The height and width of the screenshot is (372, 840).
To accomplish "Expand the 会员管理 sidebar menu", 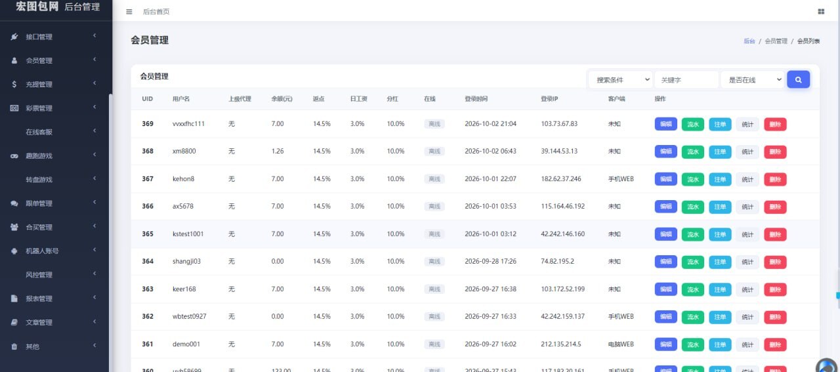I will pos(54,60).
